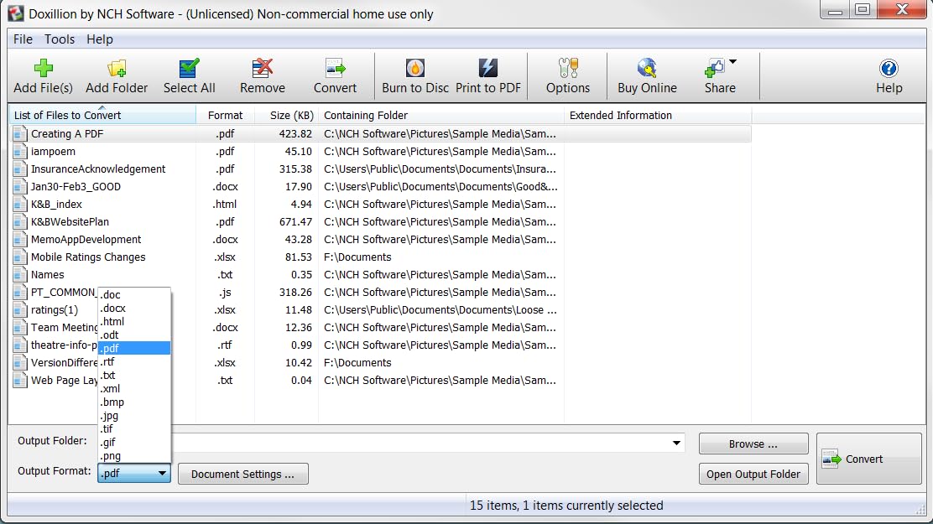
Task: Click the file icon beside Mobile Ratings Changes
Action: coord(19,257)
